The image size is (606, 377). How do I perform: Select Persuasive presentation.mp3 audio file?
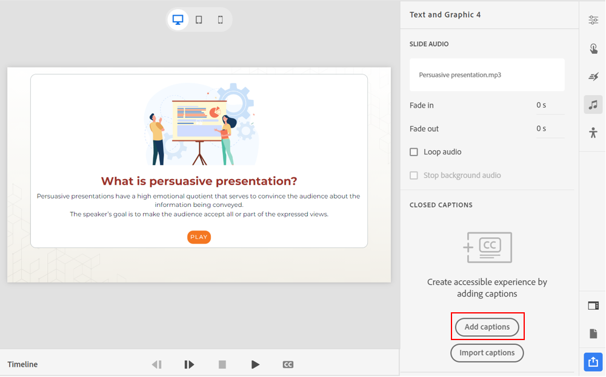(x=487, y=75)
